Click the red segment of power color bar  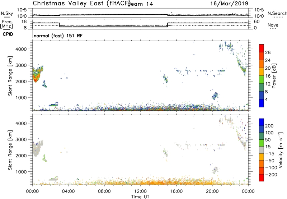click(x=262, y=48)
